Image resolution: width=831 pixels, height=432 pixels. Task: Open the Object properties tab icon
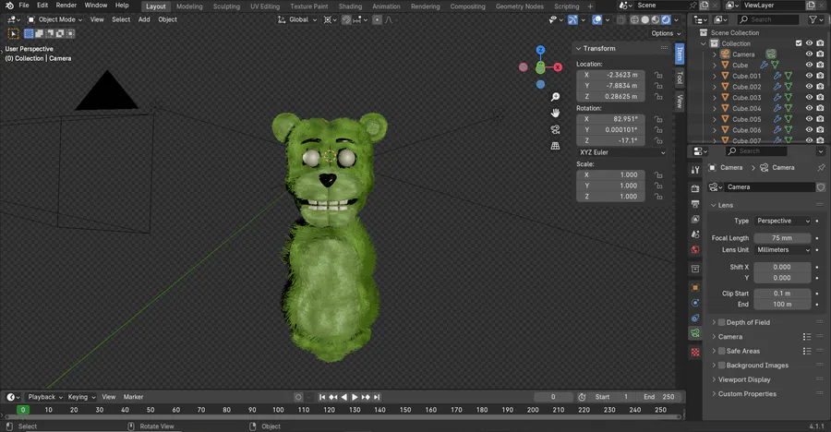[x=695, y=288]
